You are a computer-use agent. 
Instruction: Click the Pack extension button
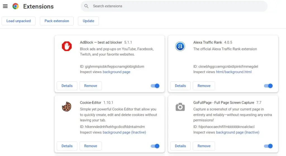(x=57, y=21)
